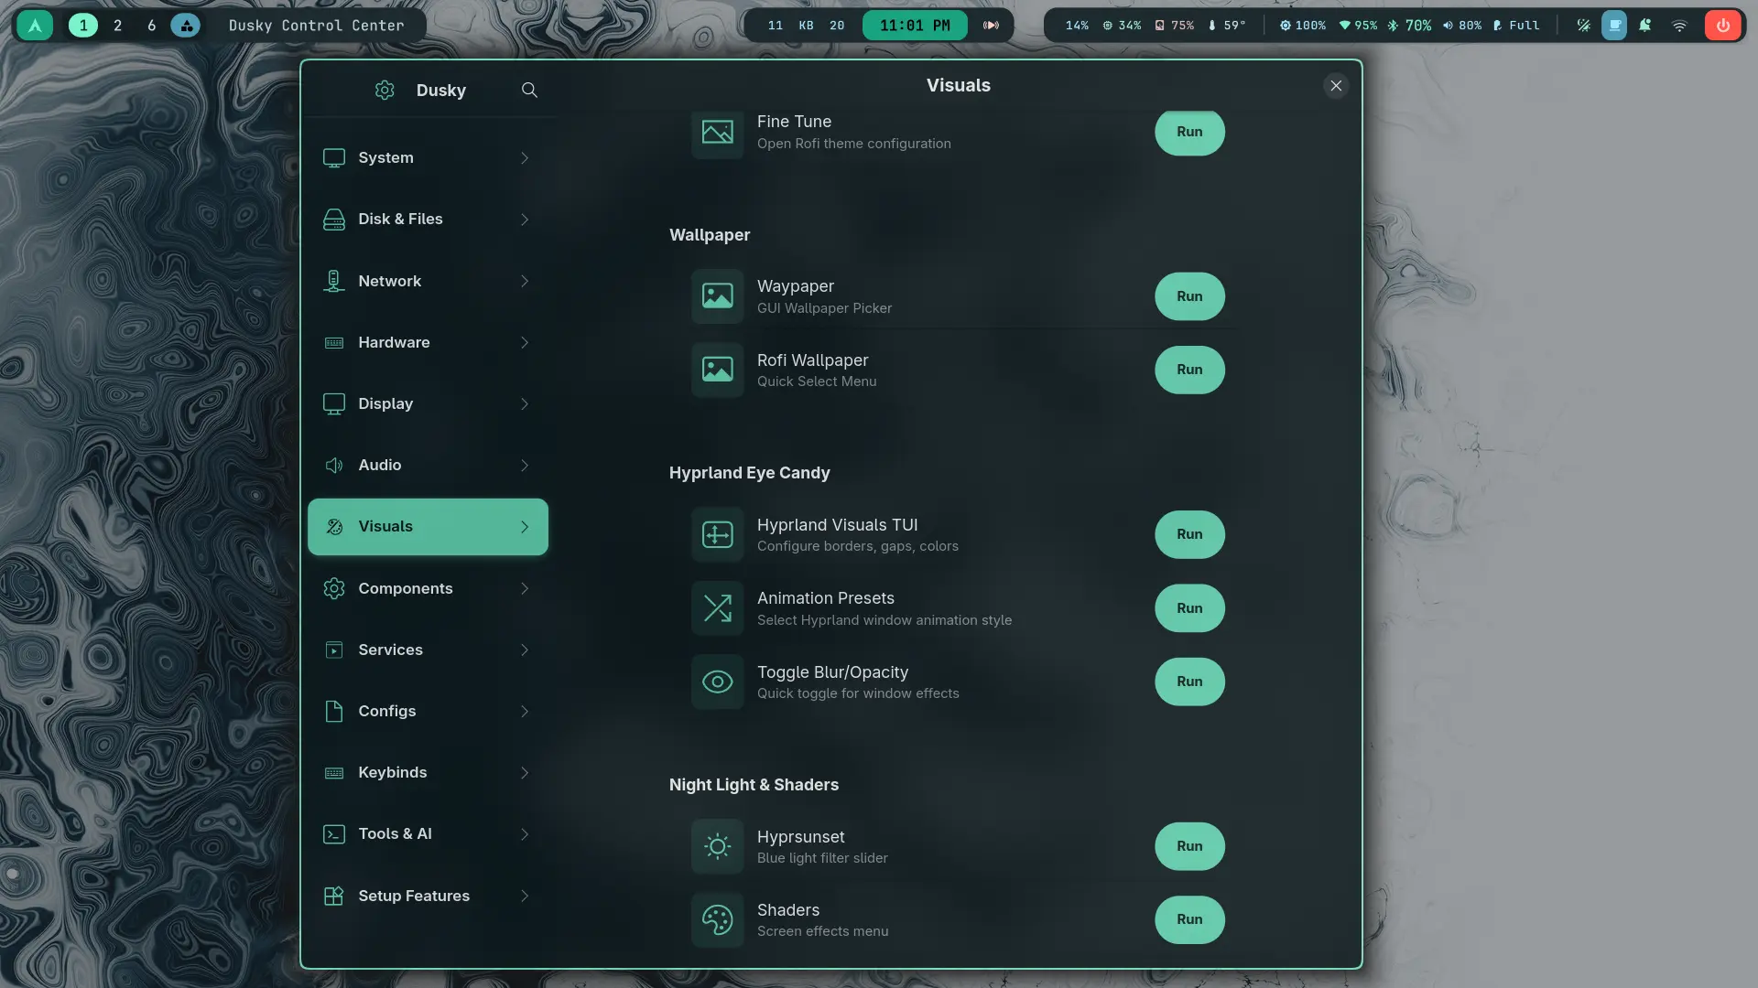
Task: Open the System category
Action: tap(428, 158)
